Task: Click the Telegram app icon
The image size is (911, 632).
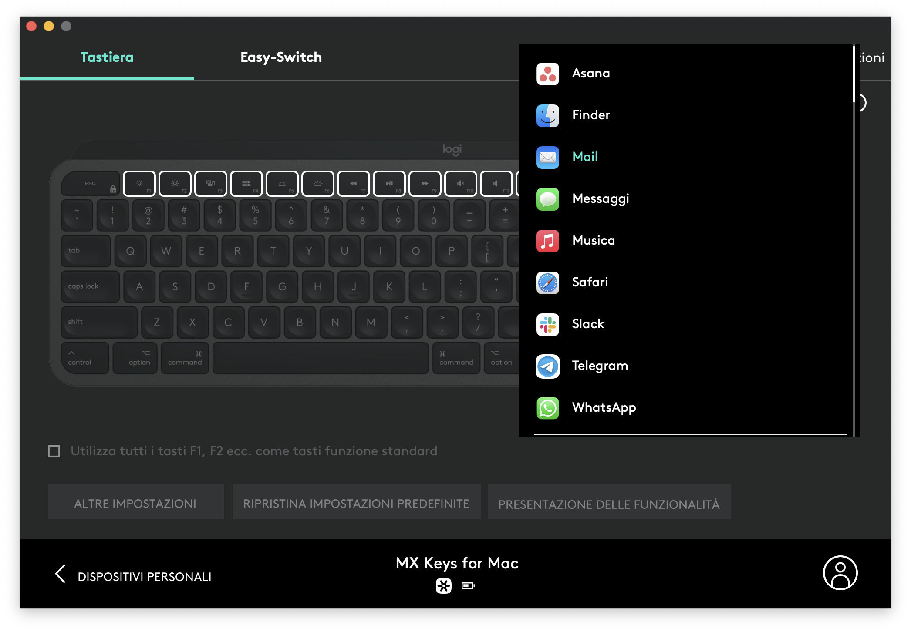Action: pos(548,366)
